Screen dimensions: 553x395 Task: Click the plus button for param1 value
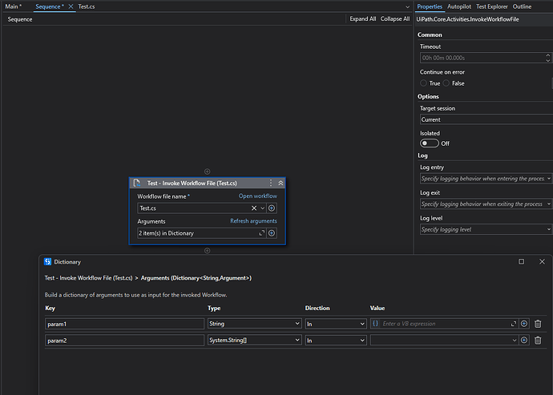524,324
